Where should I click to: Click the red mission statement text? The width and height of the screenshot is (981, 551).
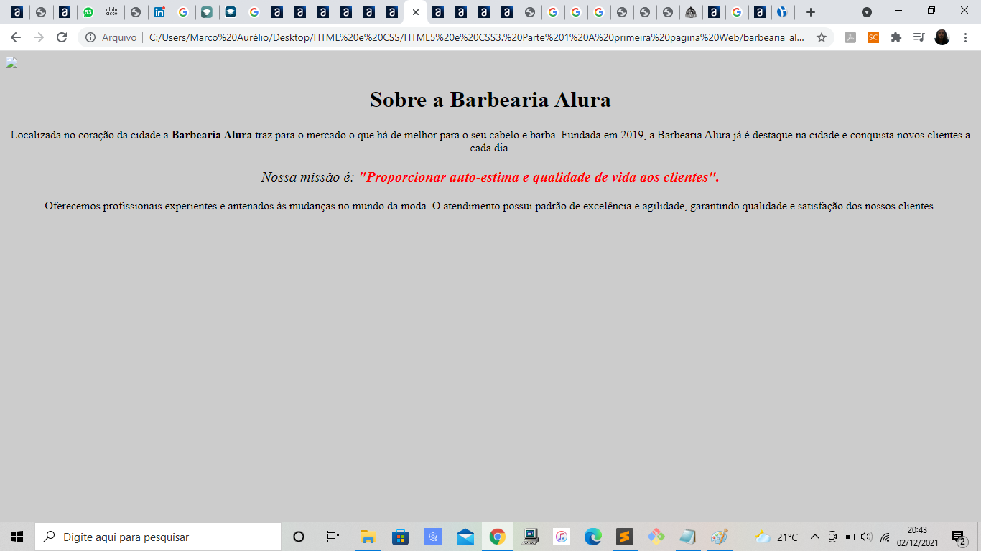point(539,177)
